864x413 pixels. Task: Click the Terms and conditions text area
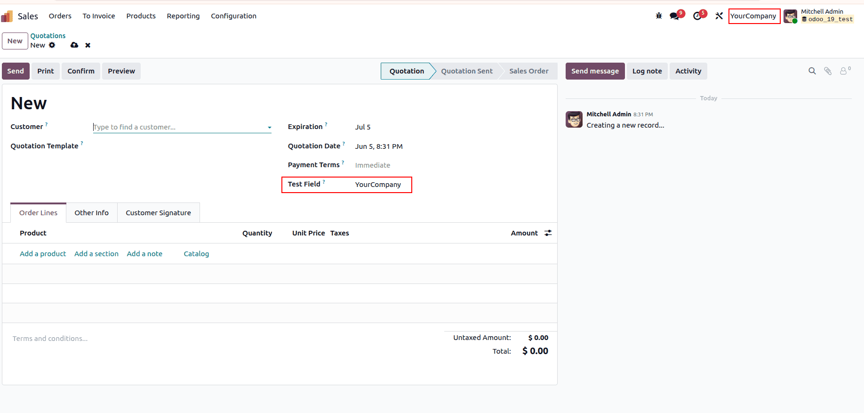(x=50, y=339)
